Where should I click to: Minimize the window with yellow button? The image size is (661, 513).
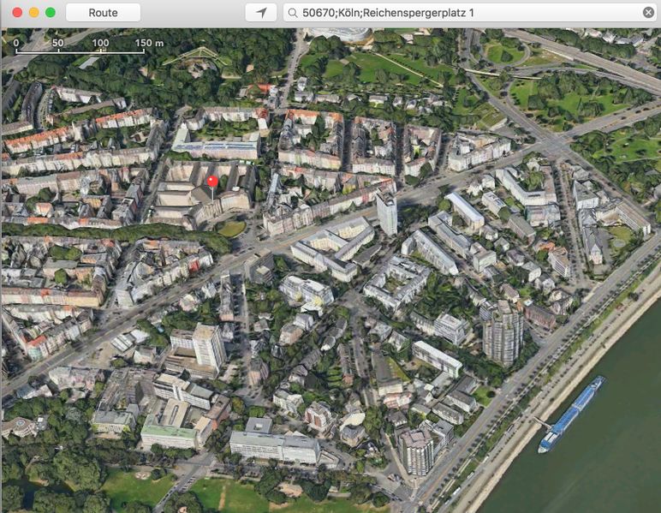click(x=34, y=13)
